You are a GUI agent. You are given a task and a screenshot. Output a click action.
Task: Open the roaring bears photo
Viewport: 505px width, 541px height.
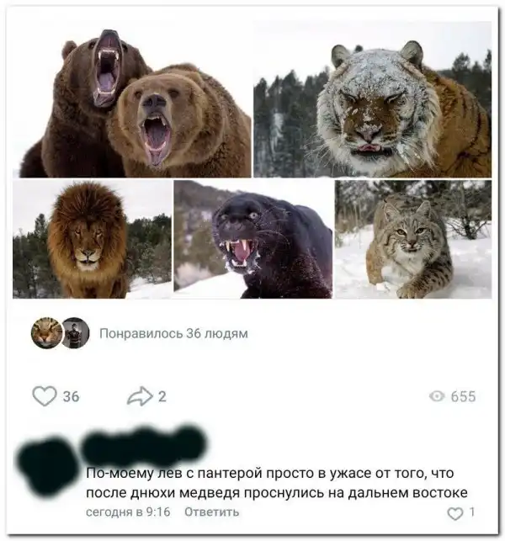tap(132, 99)
